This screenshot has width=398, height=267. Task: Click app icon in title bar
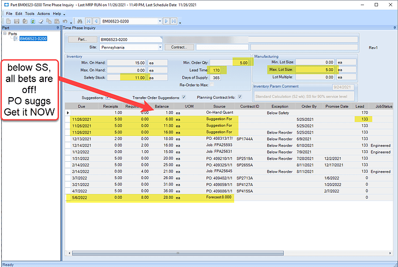point(6,5)
